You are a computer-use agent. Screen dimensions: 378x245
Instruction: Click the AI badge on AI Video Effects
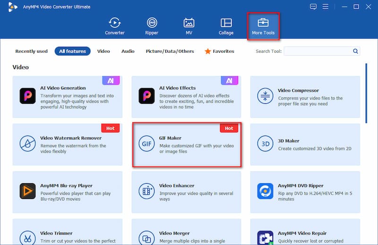coord(229,80)
